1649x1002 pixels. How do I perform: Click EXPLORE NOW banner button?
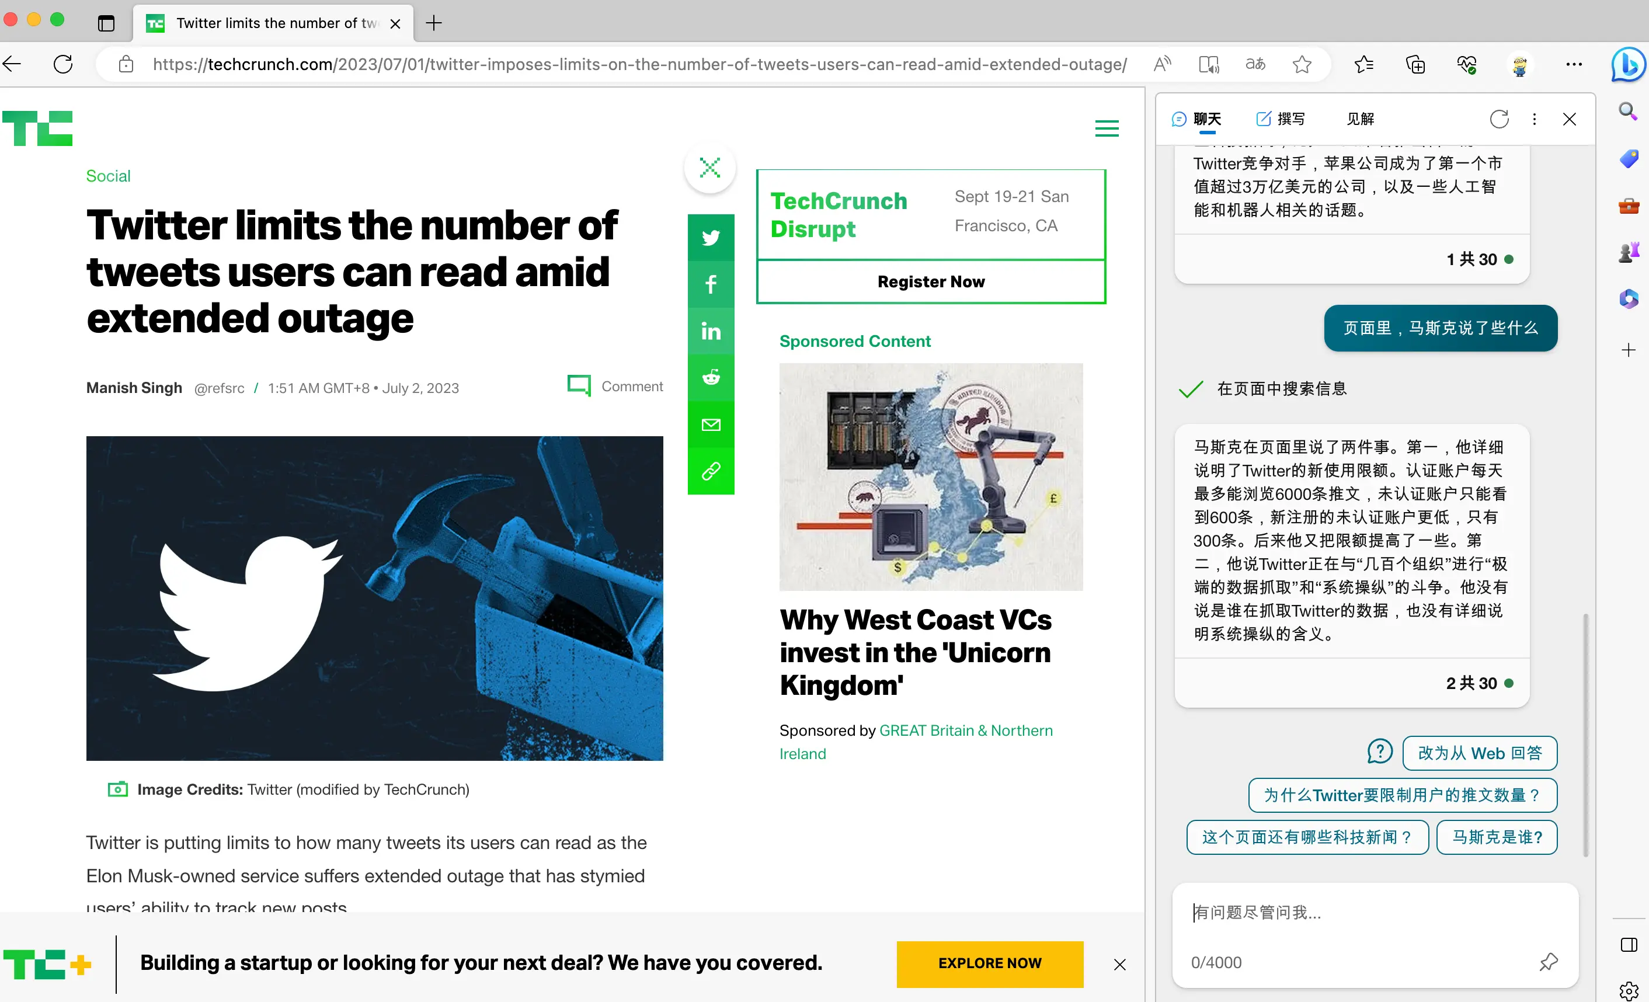coord(990,963)
